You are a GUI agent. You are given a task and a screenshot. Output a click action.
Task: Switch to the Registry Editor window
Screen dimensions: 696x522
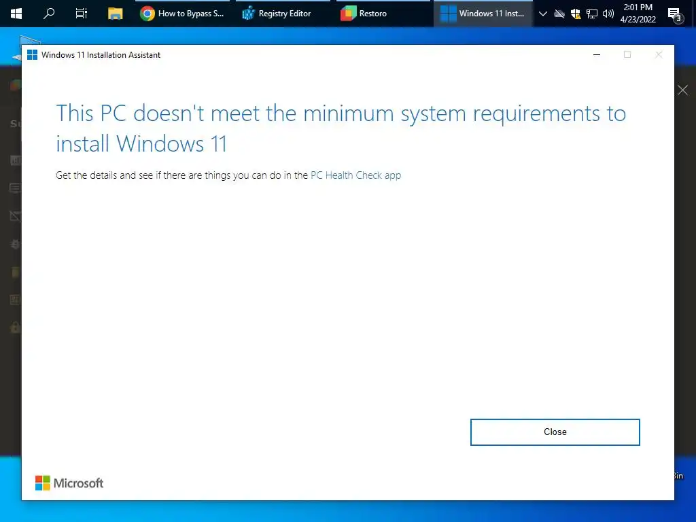(283, 14)
